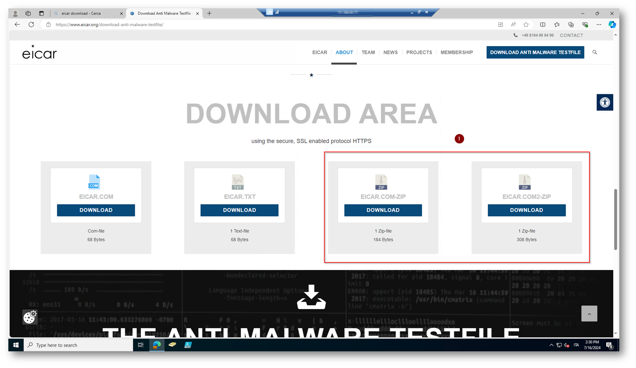
Task: View site info via the lock icon
Action: [49, 25]
